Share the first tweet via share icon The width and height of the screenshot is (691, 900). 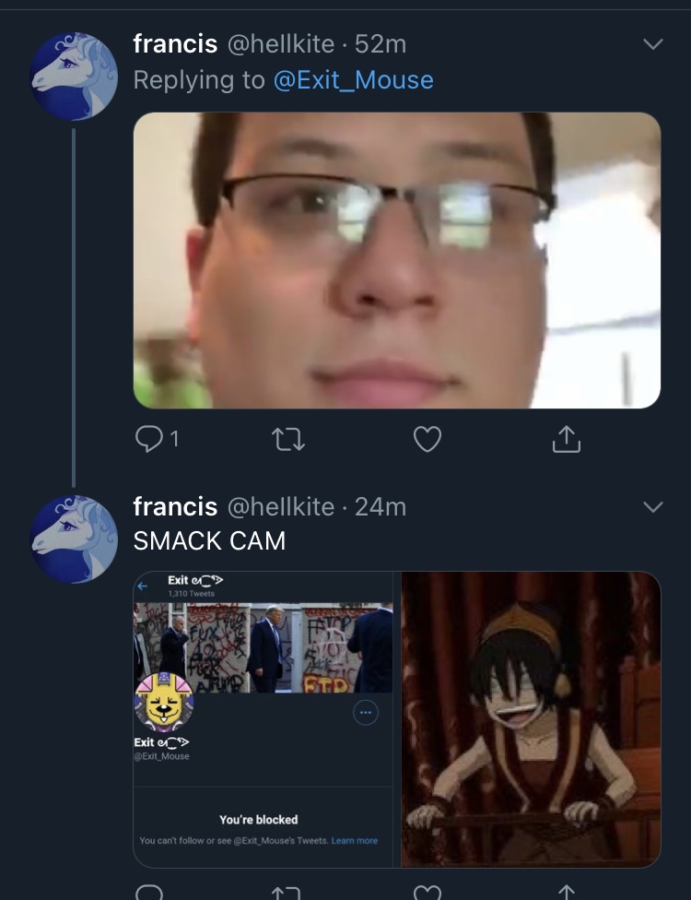[567, 439]
